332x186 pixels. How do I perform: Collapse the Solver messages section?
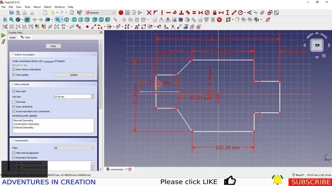point(94,55)
